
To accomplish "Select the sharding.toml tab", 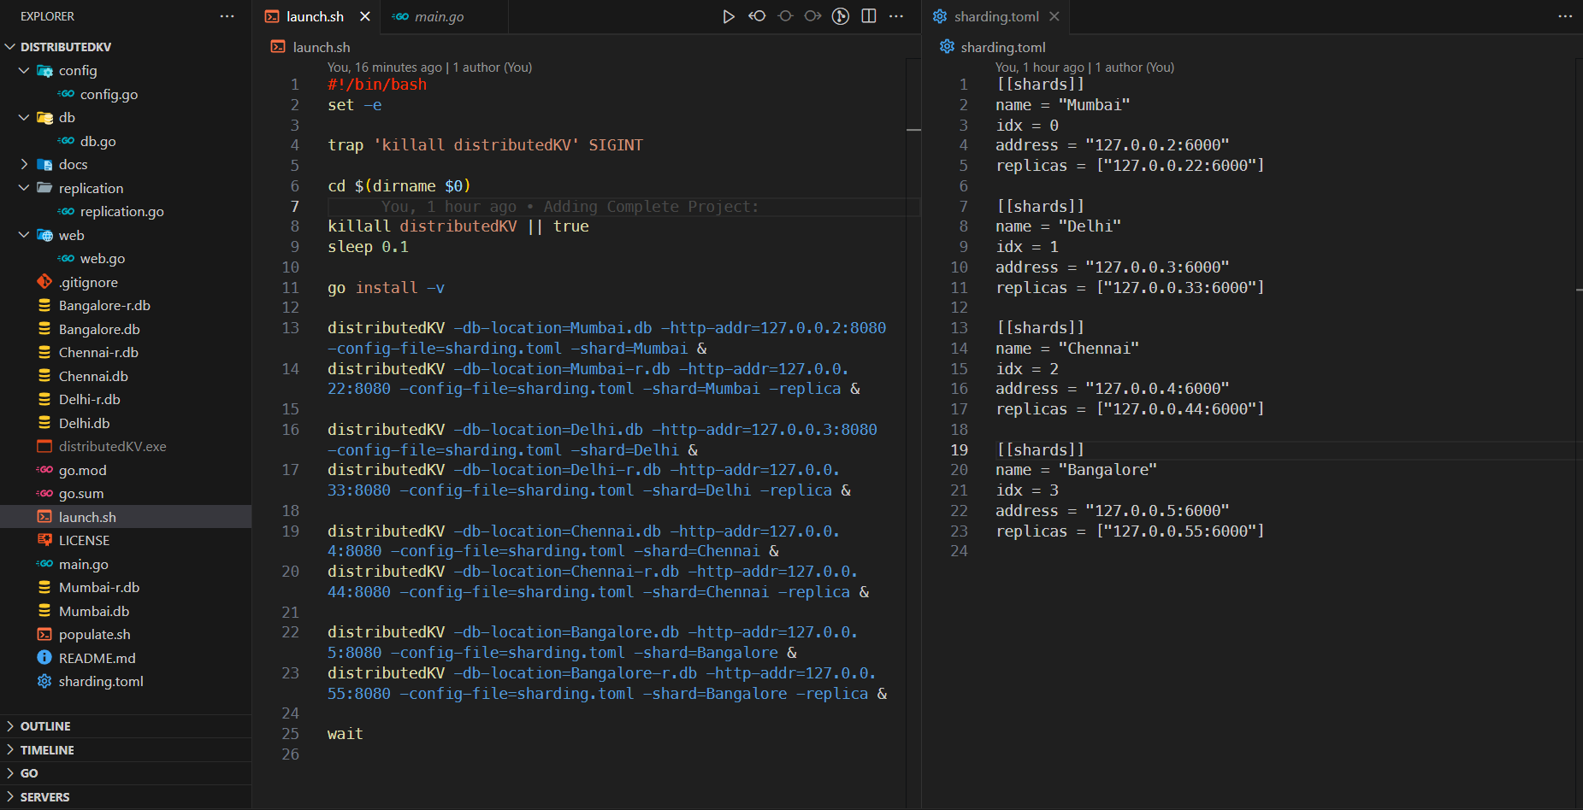I will 996,16.
